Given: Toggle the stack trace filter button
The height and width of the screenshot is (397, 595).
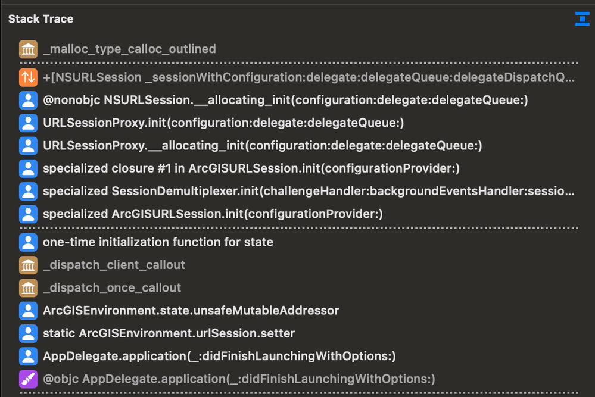Looking at the screenshot, I should click(x=582, y=19).
